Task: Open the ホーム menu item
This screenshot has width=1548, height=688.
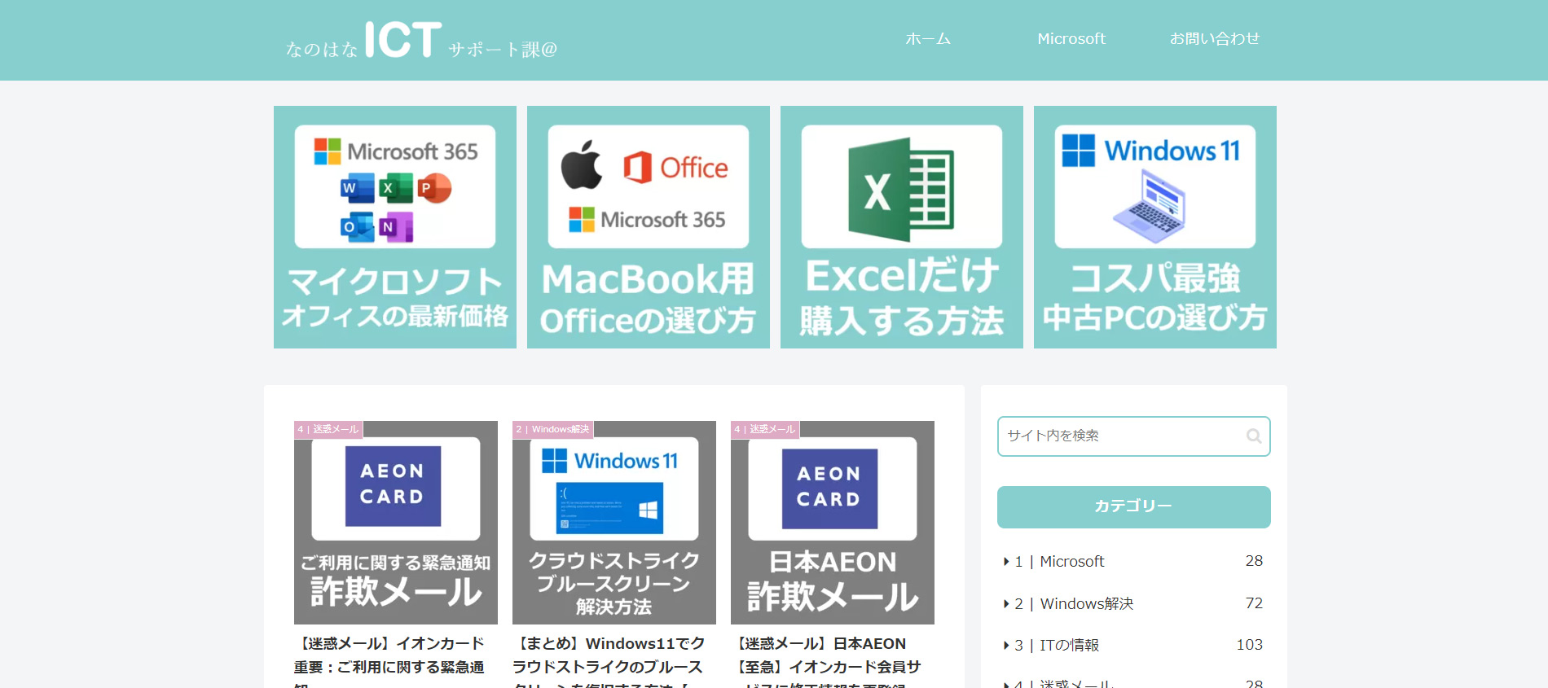Action: [x=928, y=39]
